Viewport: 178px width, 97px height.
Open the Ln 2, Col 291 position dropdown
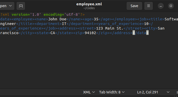tap(153, 92)
